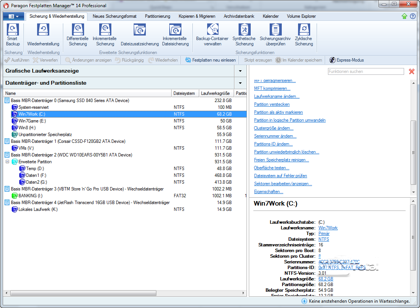
Task: Open the Partitionierung ribbon tab
Action: point(158,16)
